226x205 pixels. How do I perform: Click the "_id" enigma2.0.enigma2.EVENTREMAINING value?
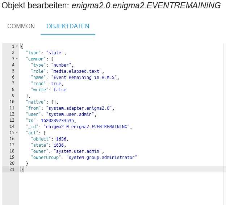point(87,126)
